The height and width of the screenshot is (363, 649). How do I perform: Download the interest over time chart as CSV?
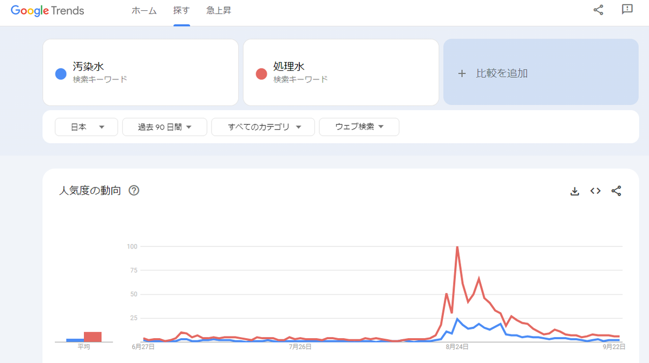pyautogui.click(x=575, y=191)
